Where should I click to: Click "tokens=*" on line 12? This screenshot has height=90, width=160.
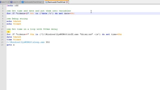[22, 34]
